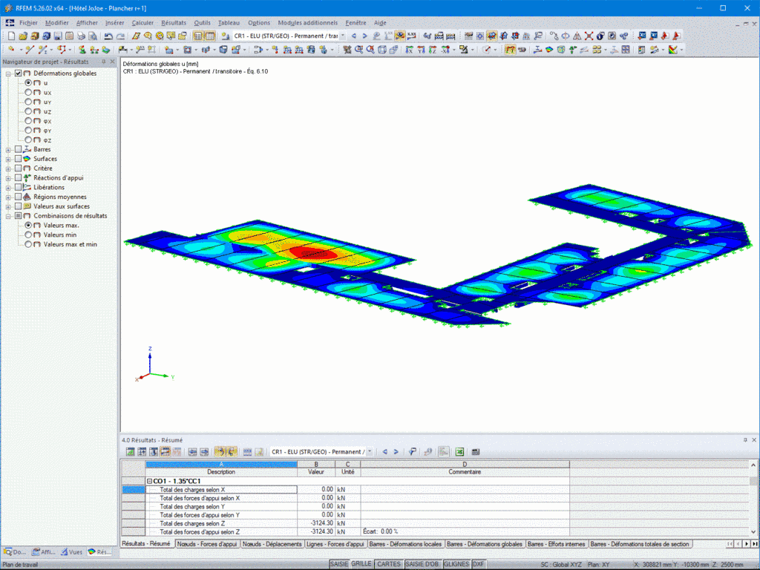Collapse the Déformations globales tree node
760x570 pixels.
(8, 73)
